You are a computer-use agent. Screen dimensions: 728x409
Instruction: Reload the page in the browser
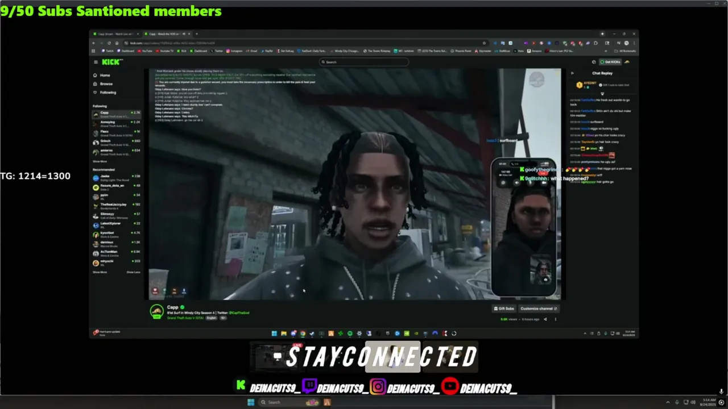pyautogui.click(x=109, y=43)
